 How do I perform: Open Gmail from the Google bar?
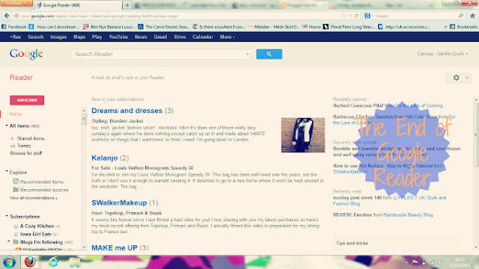pos(160,37)
